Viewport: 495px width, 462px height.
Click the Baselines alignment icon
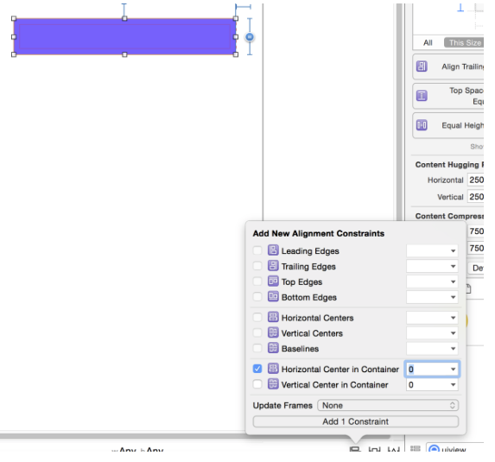[273, 348]
